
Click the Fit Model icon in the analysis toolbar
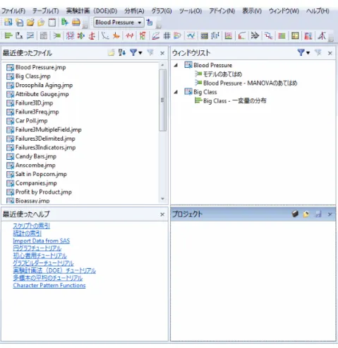(x=56, y=36)
